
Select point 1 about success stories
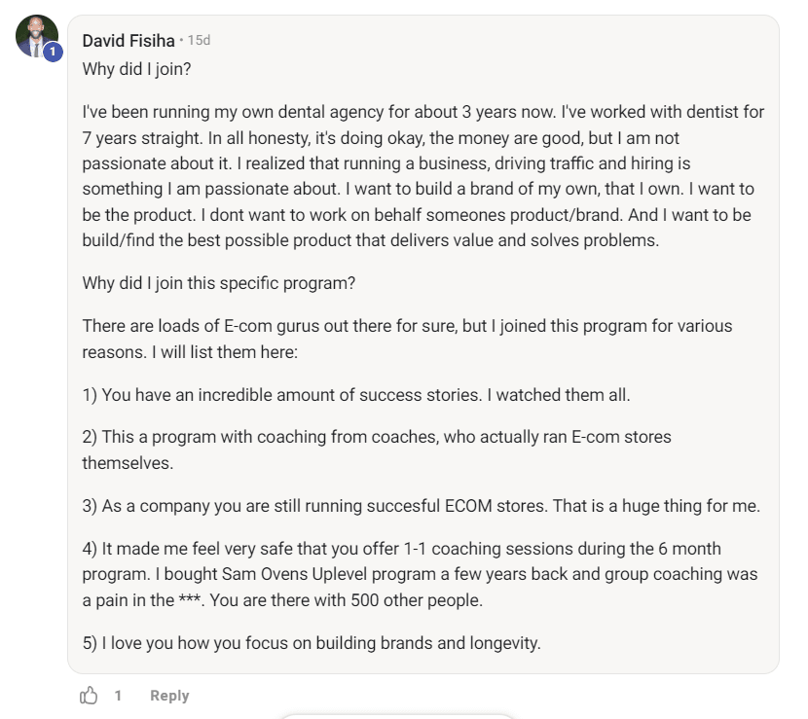(x=356, y=395)
